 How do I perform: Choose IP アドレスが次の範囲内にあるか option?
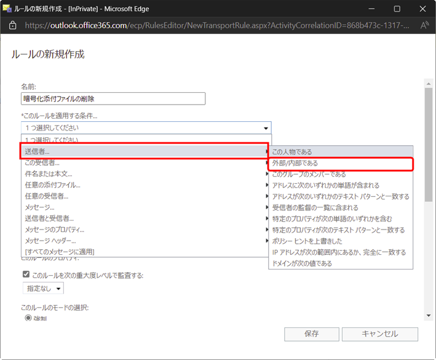341,252
